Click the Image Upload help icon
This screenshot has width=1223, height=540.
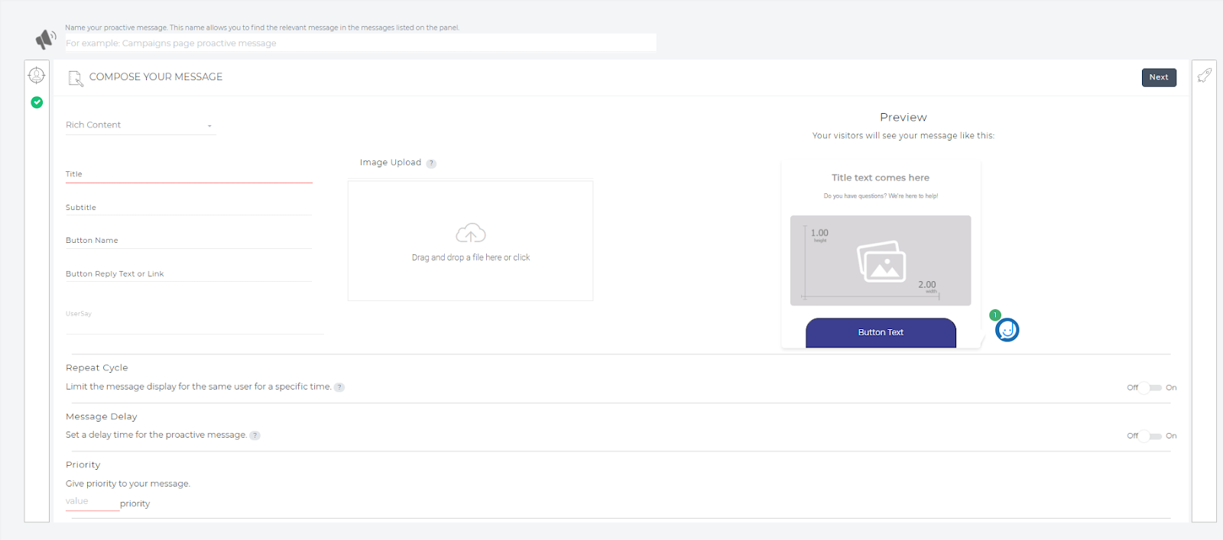click(431, 163)
